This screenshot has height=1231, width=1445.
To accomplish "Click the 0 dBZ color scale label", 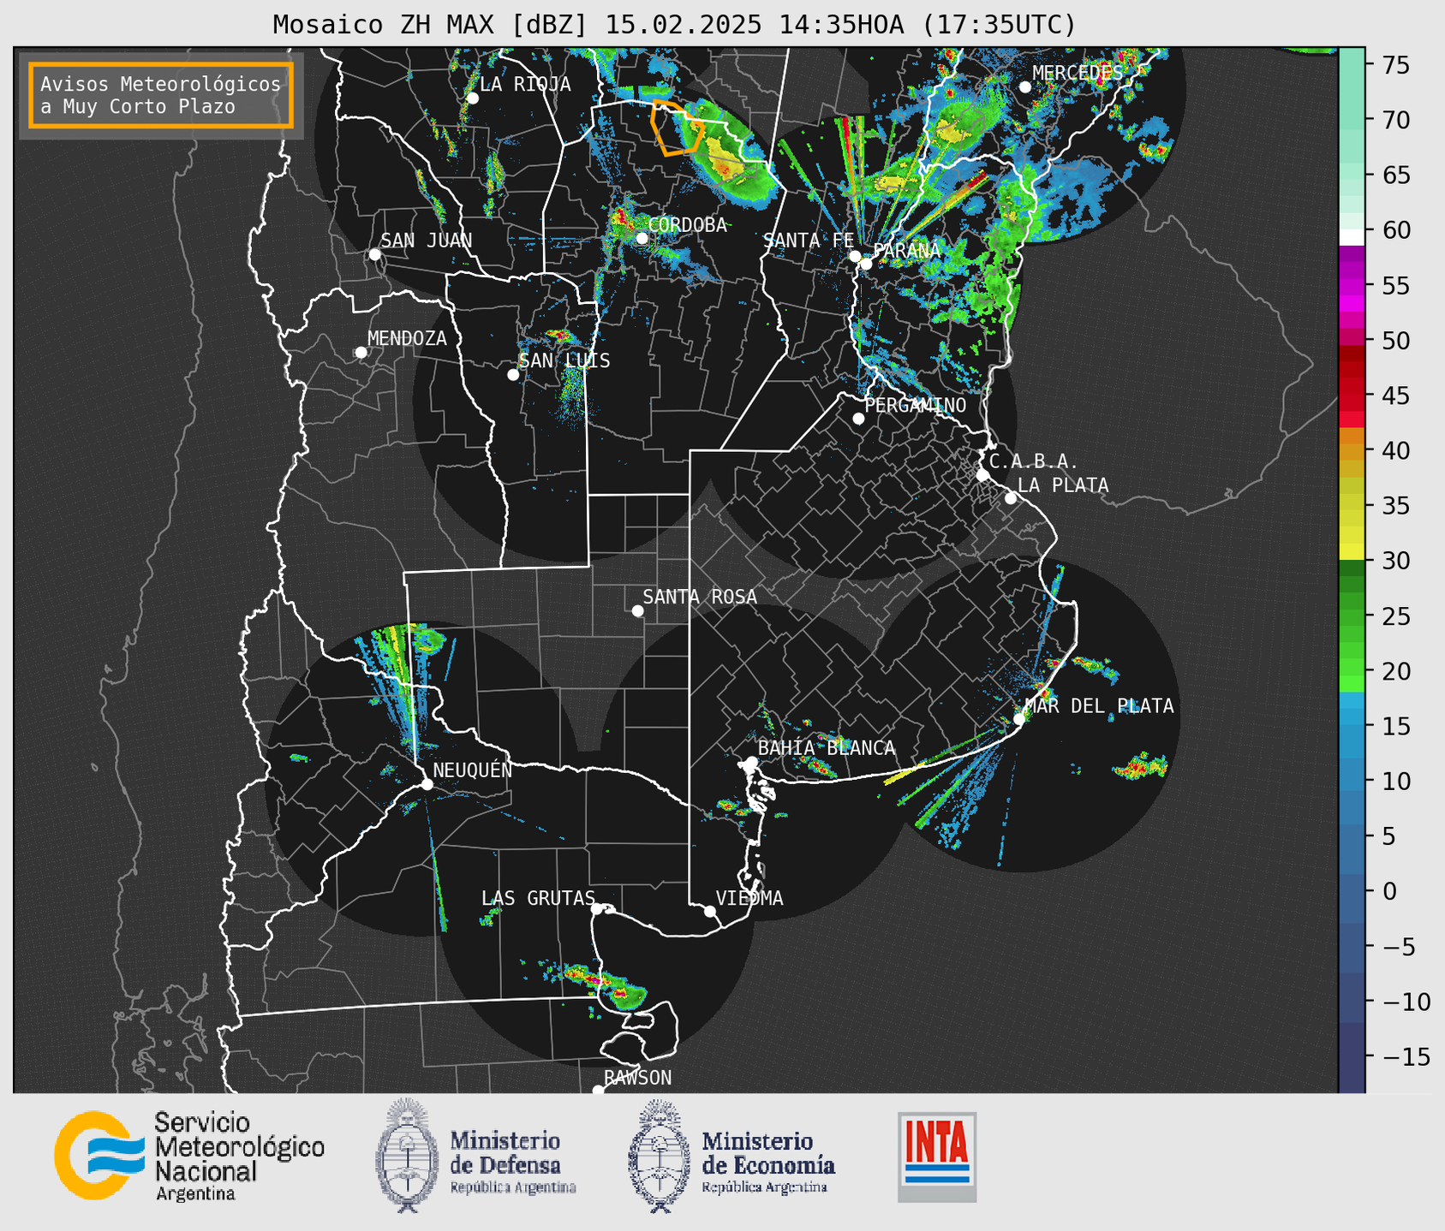I will (1388, 891).
